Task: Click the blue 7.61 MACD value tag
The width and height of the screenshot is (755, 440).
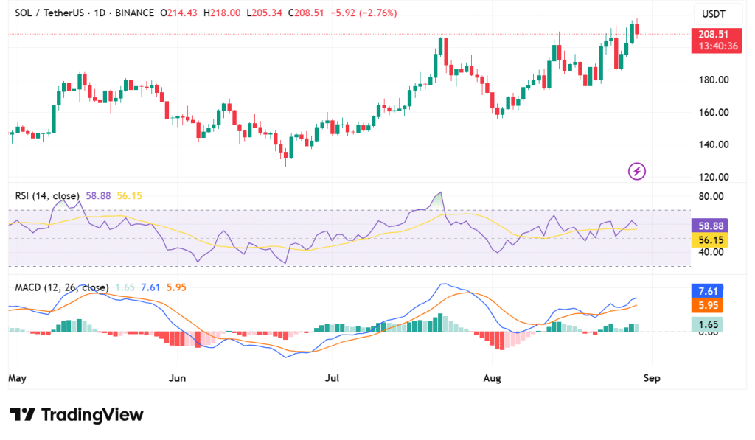Action: click(x=710, y=291)
